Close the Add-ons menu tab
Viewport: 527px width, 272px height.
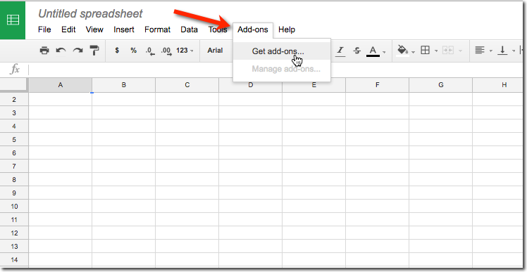click(253, 30)
